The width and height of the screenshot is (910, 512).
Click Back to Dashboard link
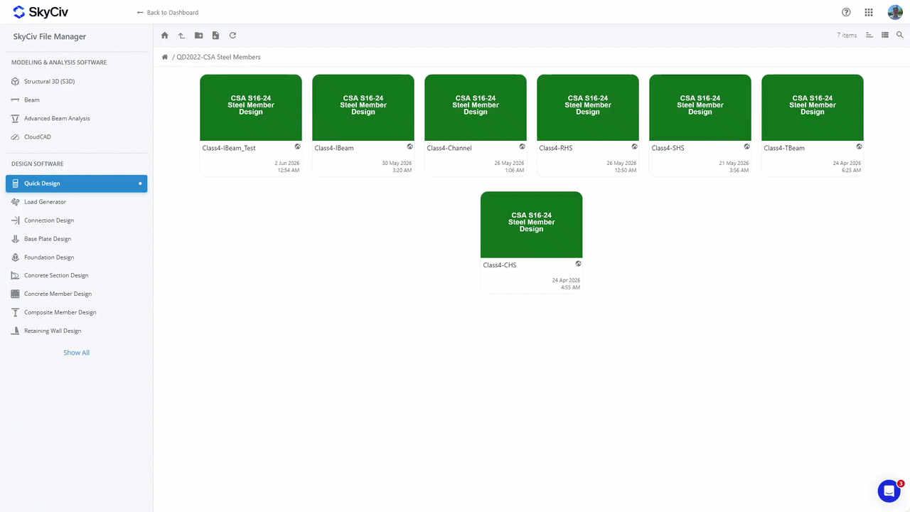point(168,13)
